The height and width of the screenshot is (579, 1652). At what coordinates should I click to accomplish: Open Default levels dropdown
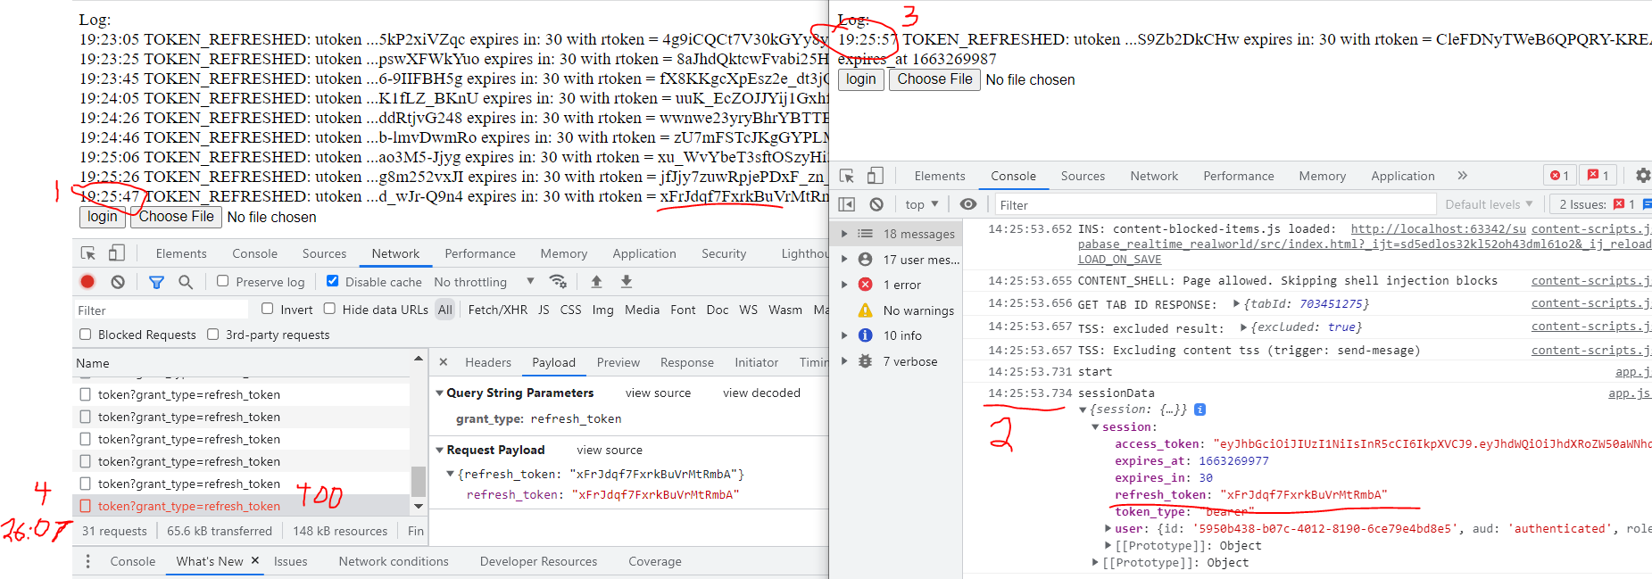tap(1489, 204)
